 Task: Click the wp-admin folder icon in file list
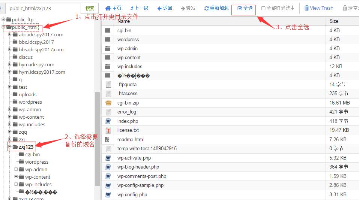[108, 48]
